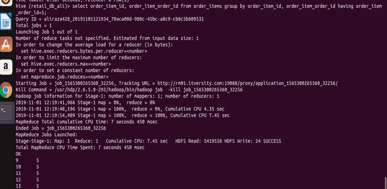Click the 'Total jobs = 1' line
387x189 pixels.
(34, 25)
